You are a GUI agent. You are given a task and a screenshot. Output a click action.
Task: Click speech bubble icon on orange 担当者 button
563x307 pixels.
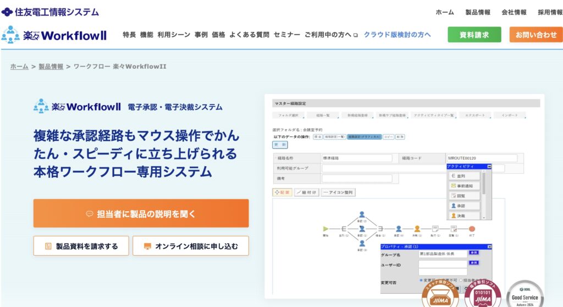coord(90,214)
